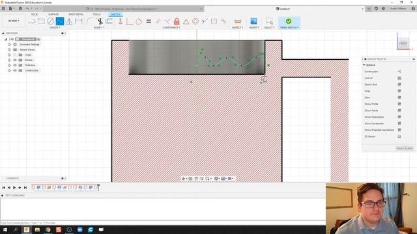The width and height of the screenshot is (417, 234).
Task: Select the Rectangle sketch tool
Action: [41, 21]
